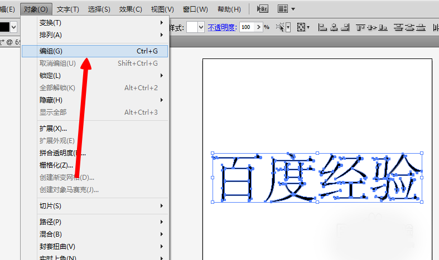Open the 混合(B) submenu
Screen dimensions: 439x260
pos(95,234)
